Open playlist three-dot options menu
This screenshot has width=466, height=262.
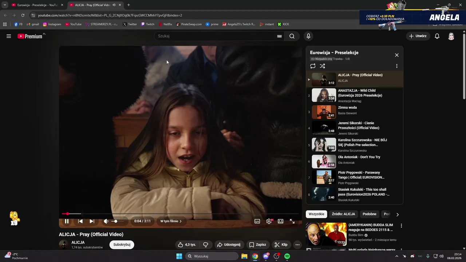click(x=396, y=66)
